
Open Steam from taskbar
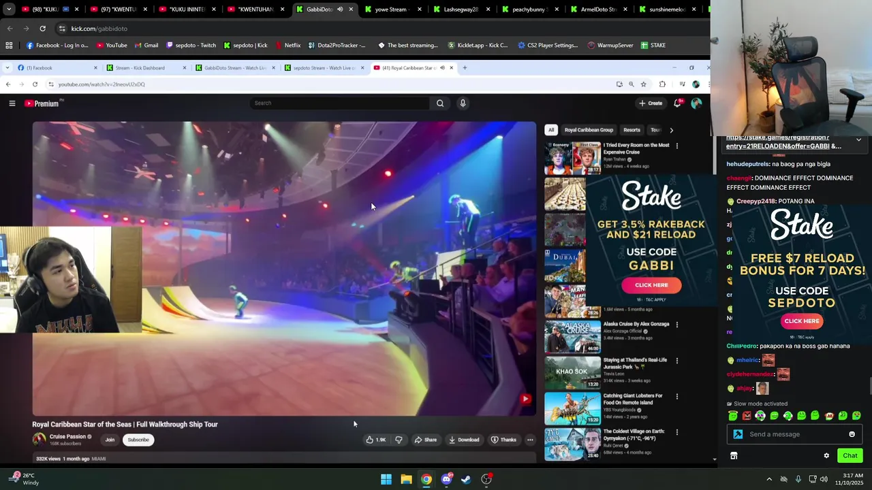pos(466,479)
